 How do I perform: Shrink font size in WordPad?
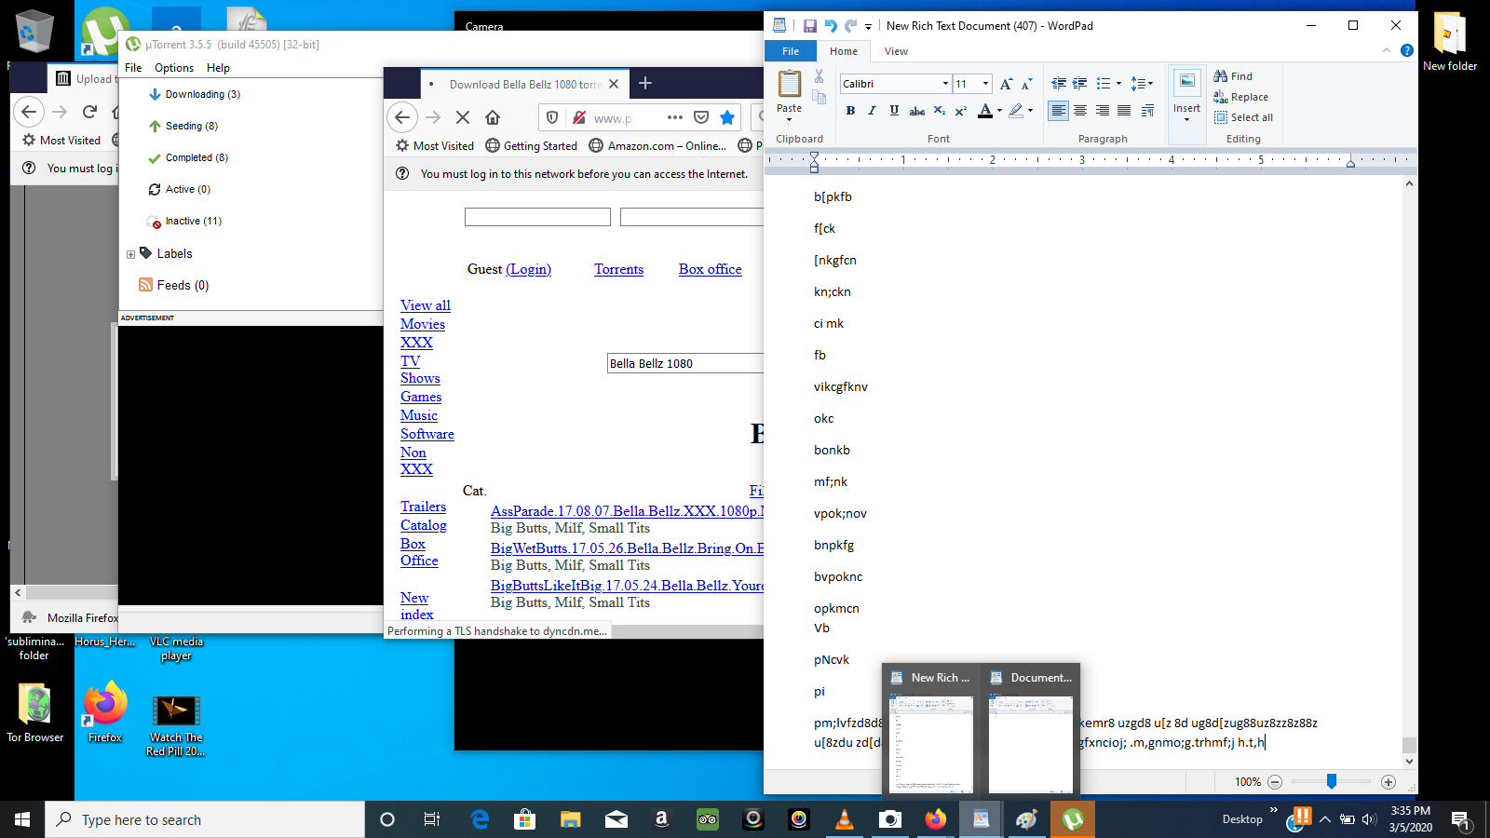pyautogui.click(x=1027, y=84)
